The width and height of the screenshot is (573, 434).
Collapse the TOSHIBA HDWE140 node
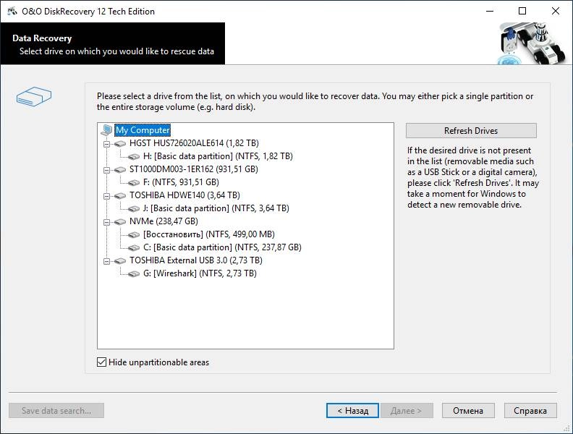tap(106, 196)
